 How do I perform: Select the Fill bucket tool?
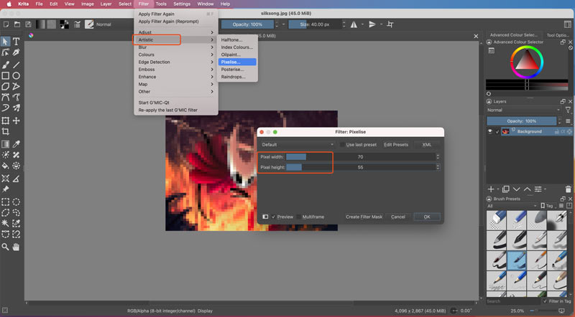(5, 166)
